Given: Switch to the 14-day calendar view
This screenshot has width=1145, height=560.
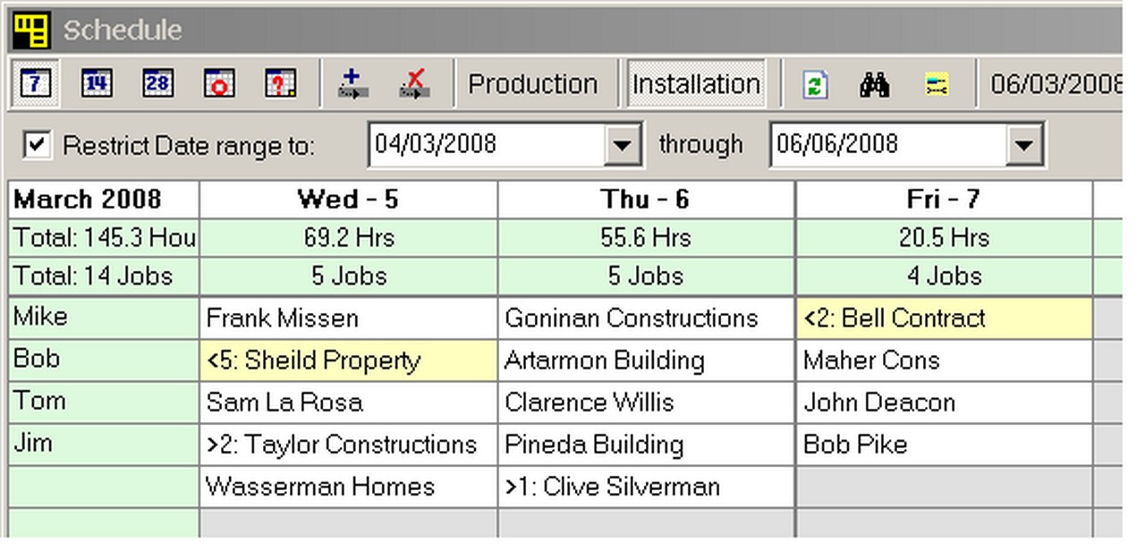Looking at the screenshot, I should click(x=97, y=84).
